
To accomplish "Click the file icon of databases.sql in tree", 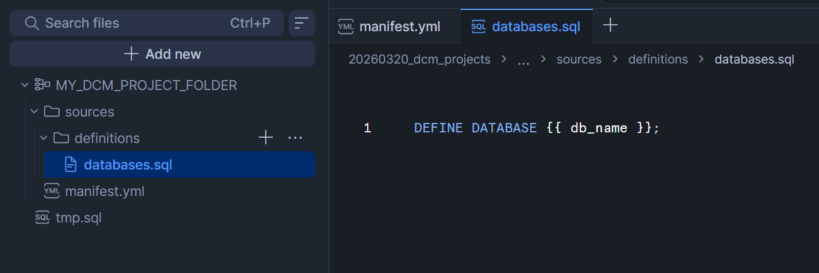I will 71,165.
